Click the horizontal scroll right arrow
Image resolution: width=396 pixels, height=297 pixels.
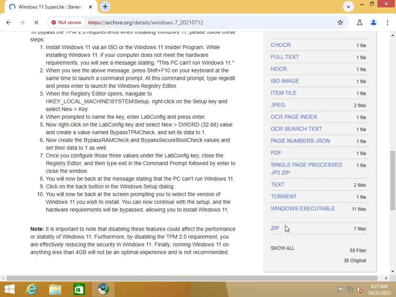click(x=386, y=278)
